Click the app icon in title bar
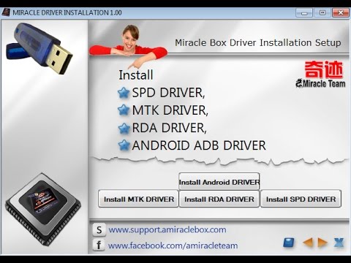The image size is (351, 263). pos(6,12)
